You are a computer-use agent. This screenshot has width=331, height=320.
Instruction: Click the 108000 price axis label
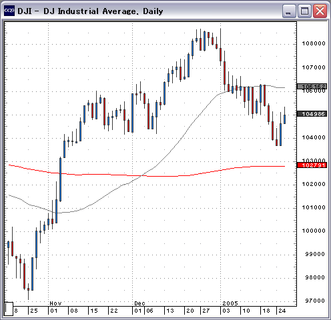coord(314,43)
